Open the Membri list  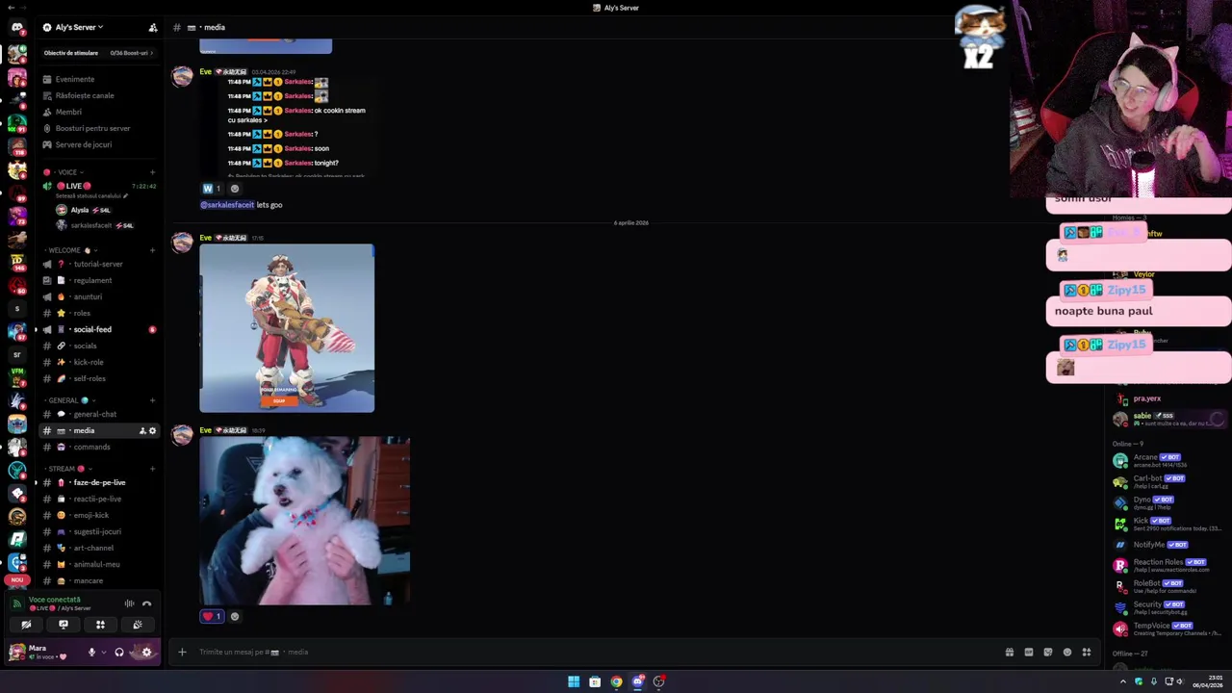click(x=68, y=112)
